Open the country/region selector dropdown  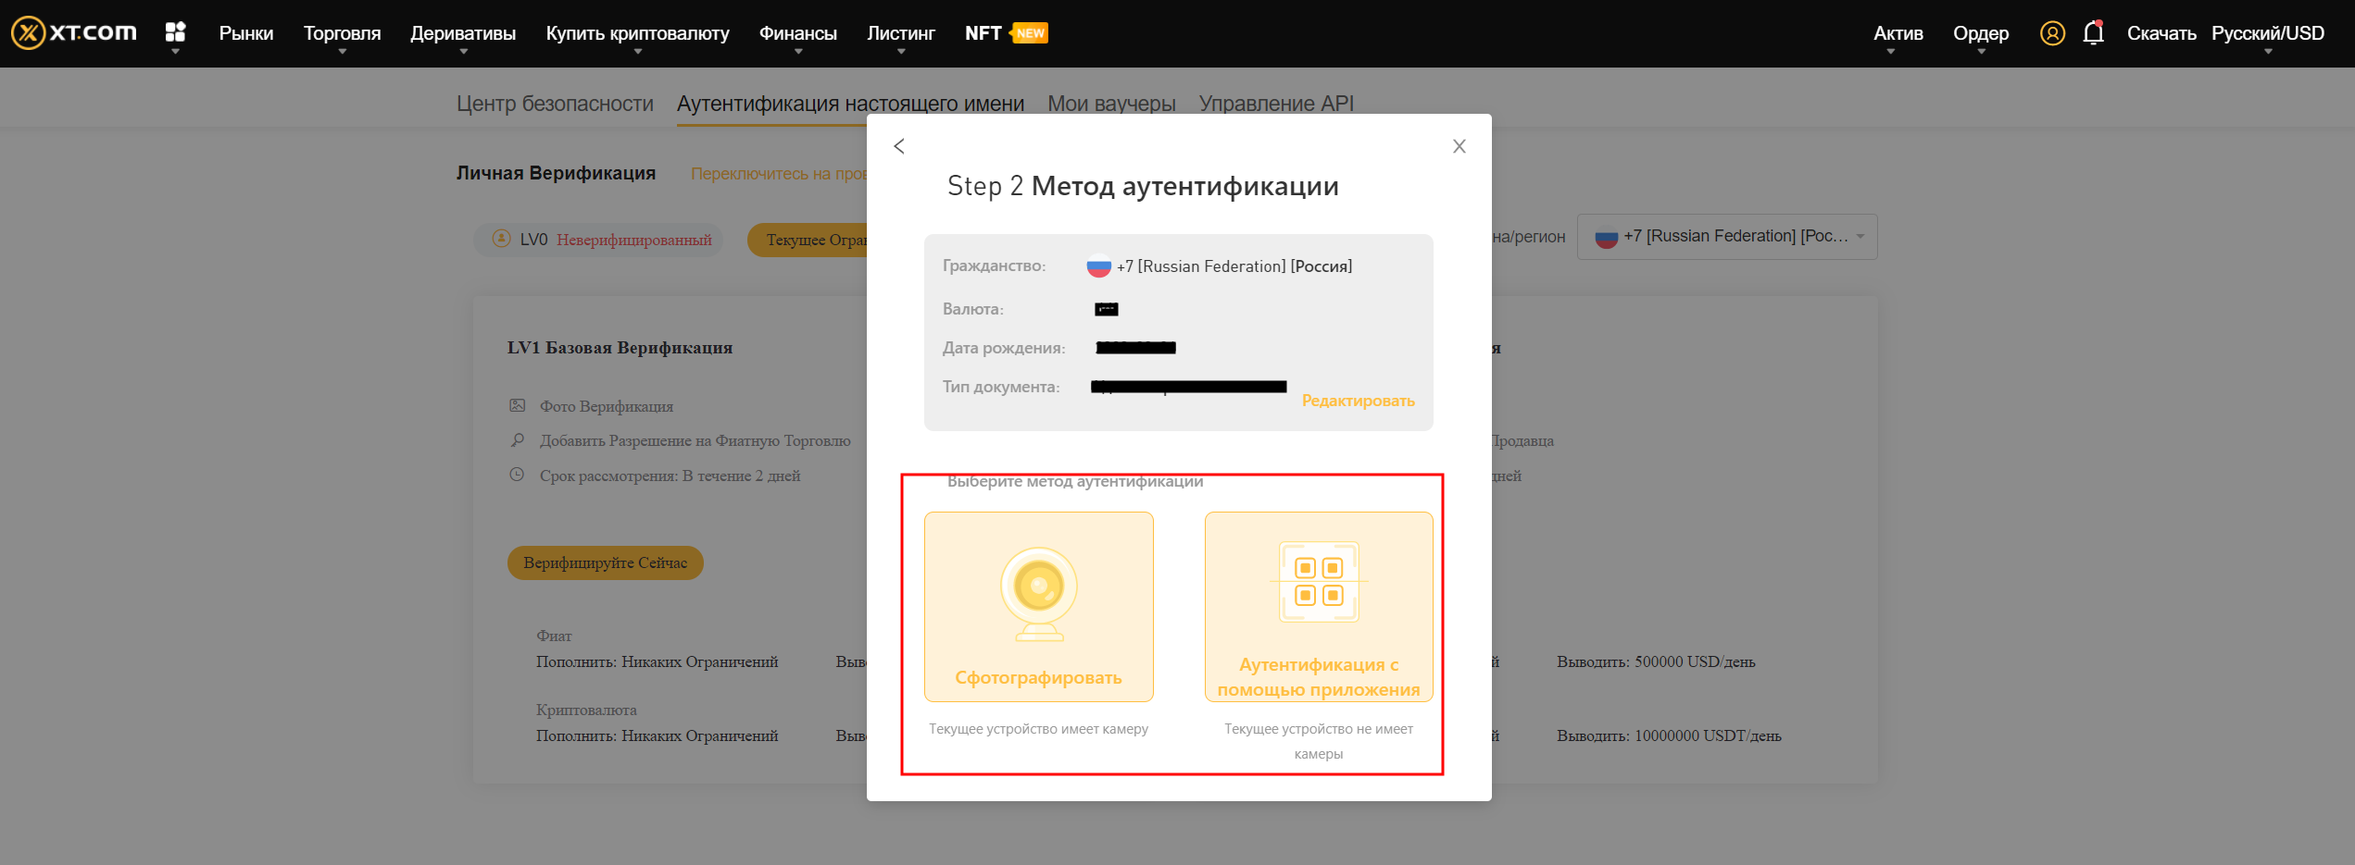click(1727, 237)
